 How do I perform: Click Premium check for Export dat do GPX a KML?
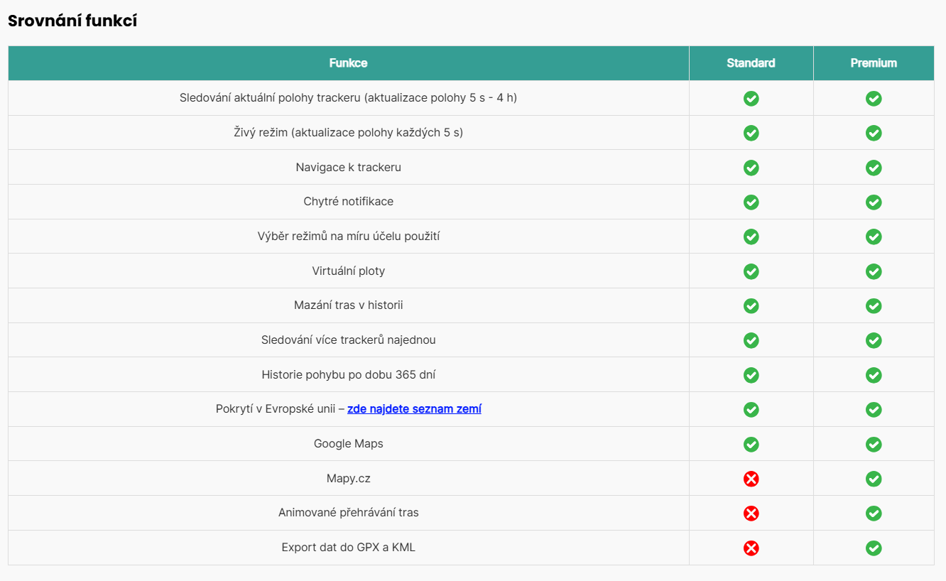[874, 548]
